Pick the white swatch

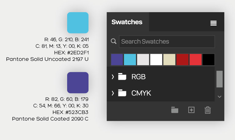[x=156, y=59]
